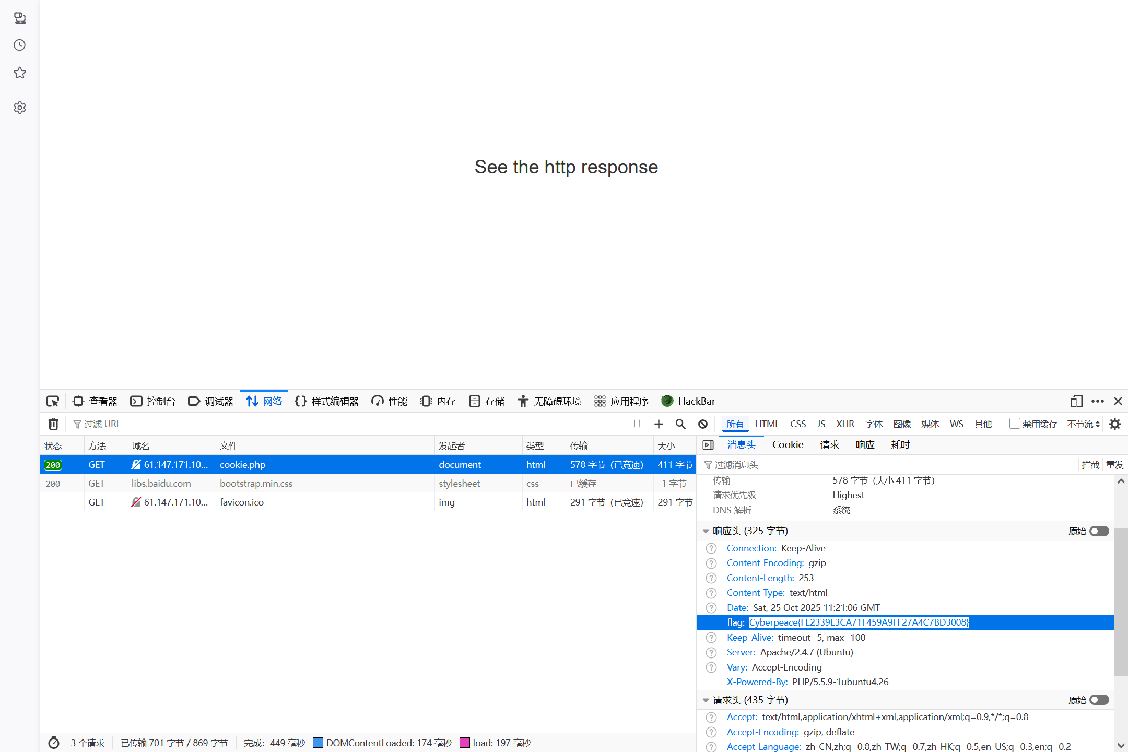Click the 重发 resend button
This screenshot has width=1128, height=752.
click(x=1114, y=465)
